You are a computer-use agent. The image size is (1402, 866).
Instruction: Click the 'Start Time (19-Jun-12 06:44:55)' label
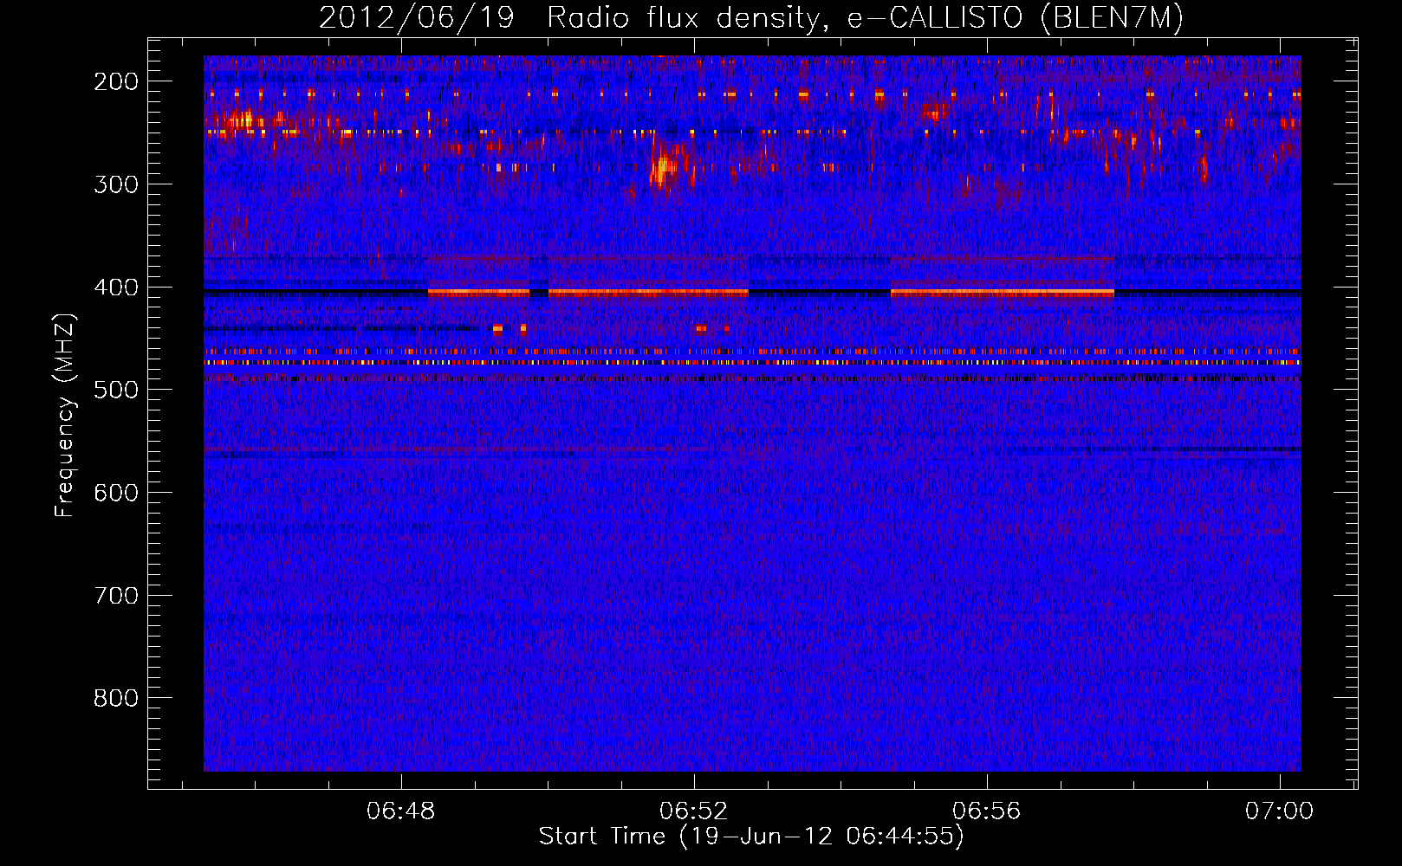tap(751, 837)
